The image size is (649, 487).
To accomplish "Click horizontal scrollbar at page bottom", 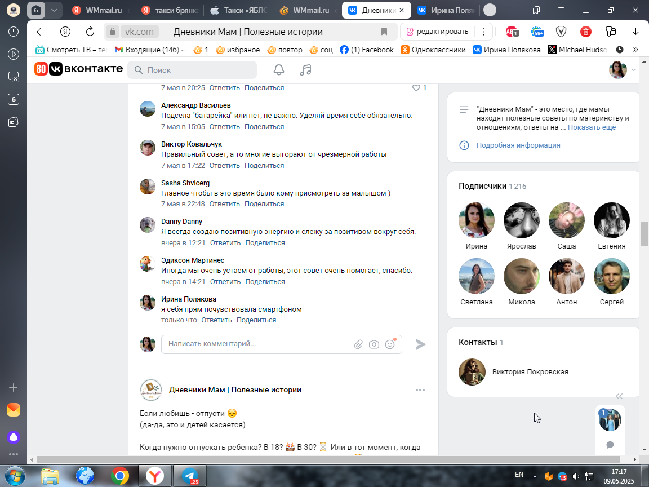I will (x=328, y=460).
